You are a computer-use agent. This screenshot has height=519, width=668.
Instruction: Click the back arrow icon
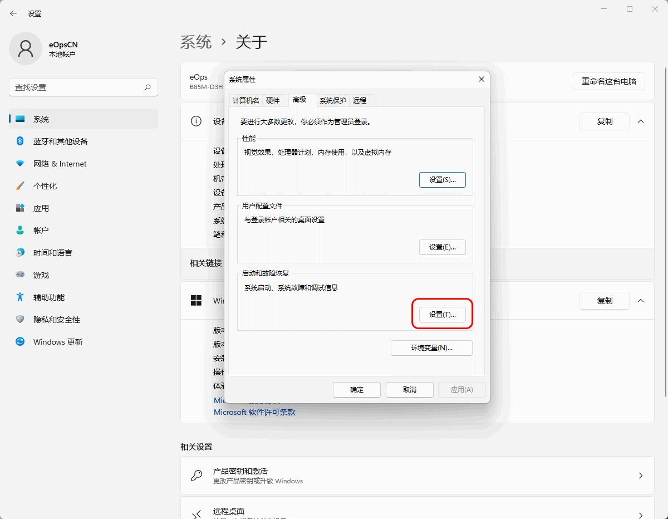tap(12, 13)
